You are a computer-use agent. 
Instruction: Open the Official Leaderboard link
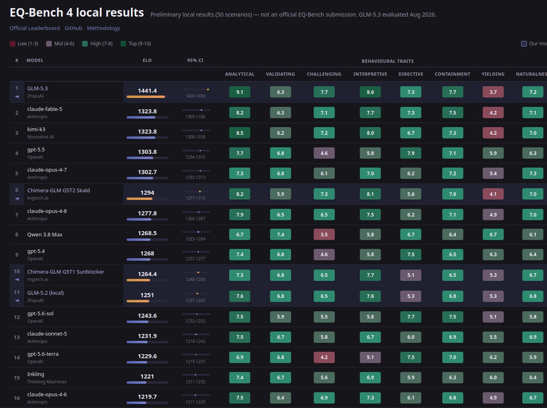tap(35, 28)
